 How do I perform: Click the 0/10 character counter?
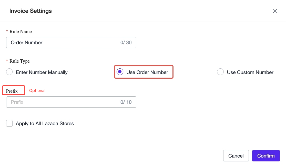point(126,102)
